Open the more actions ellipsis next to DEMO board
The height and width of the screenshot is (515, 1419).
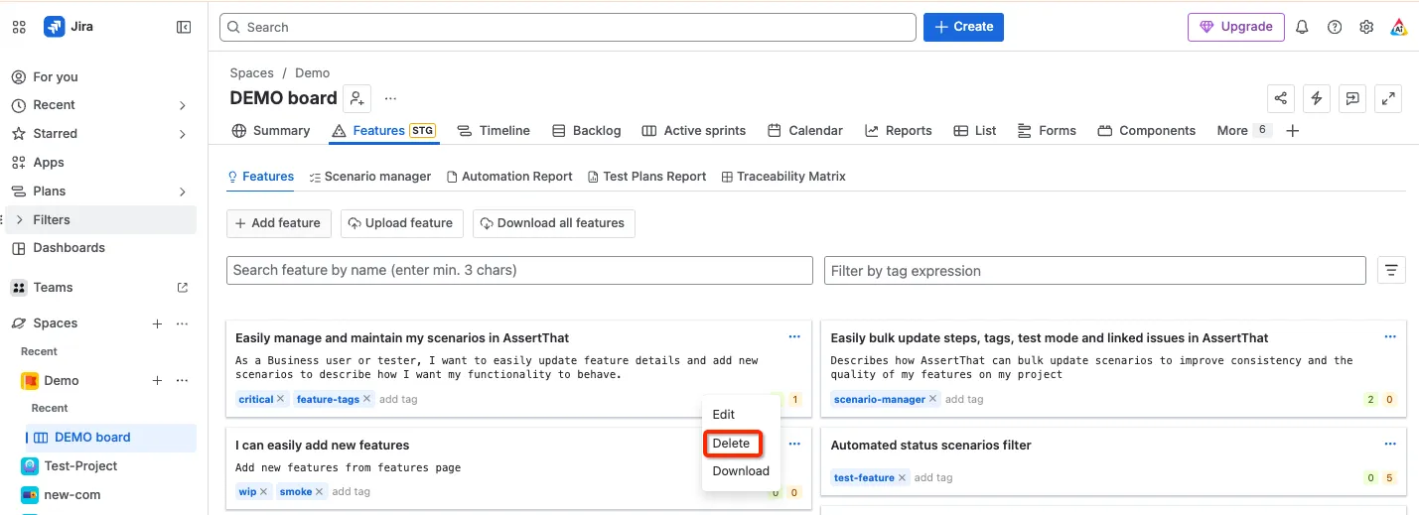pyautogui.click(x=390, y=98)
